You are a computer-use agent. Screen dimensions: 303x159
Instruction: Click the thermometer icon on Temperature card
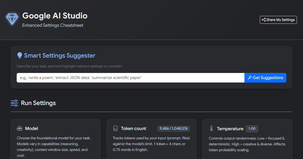point(211,129)
